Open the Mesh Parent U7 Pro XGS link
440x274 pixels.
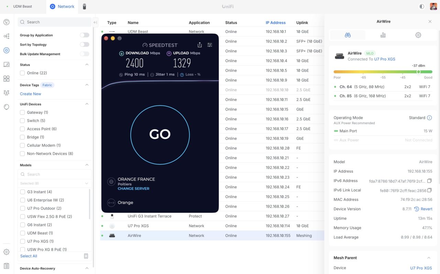pyautogui.click(x=422, y=268)
